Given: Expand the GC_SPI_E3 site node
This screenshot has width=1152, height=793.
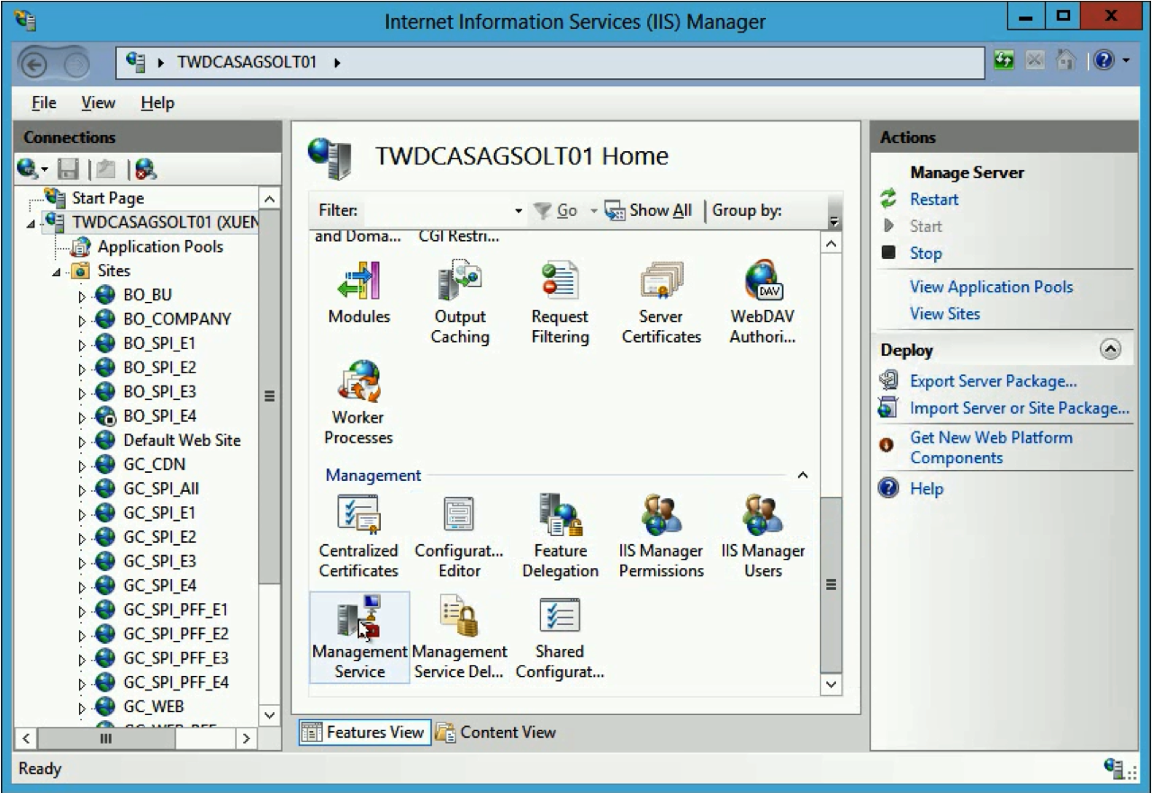Looking at the screenshot, I should click(83, 563).
